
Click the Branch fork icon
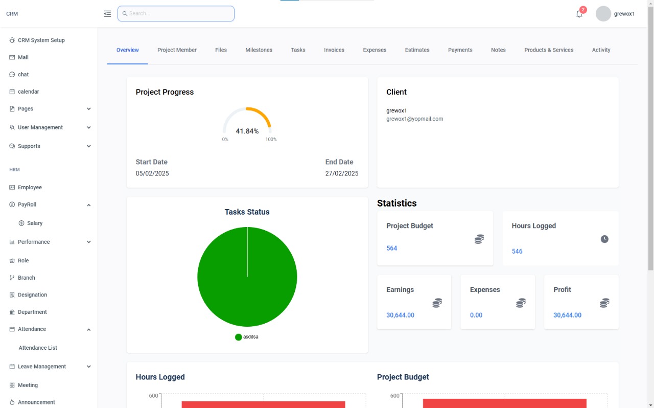click(x=12, y=278)
